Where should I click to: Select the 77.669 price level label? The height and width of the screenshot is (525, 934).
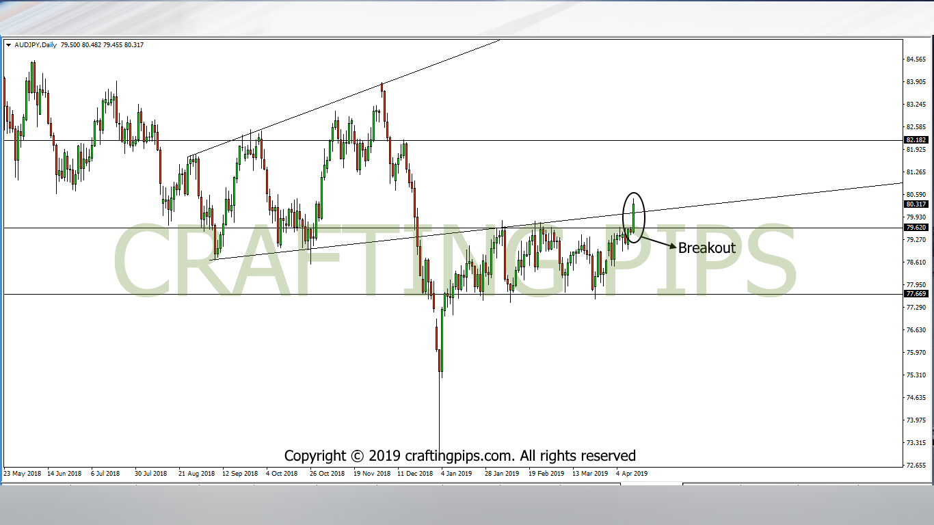point(915,294)
